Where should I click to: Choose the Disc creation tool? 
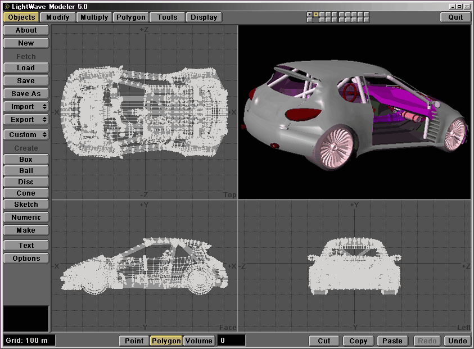(26, 182)
